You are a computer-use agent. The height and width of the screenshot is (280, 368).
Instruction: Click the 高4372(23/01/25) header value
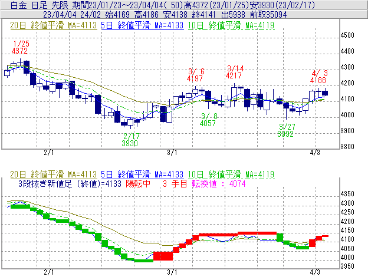216,5
